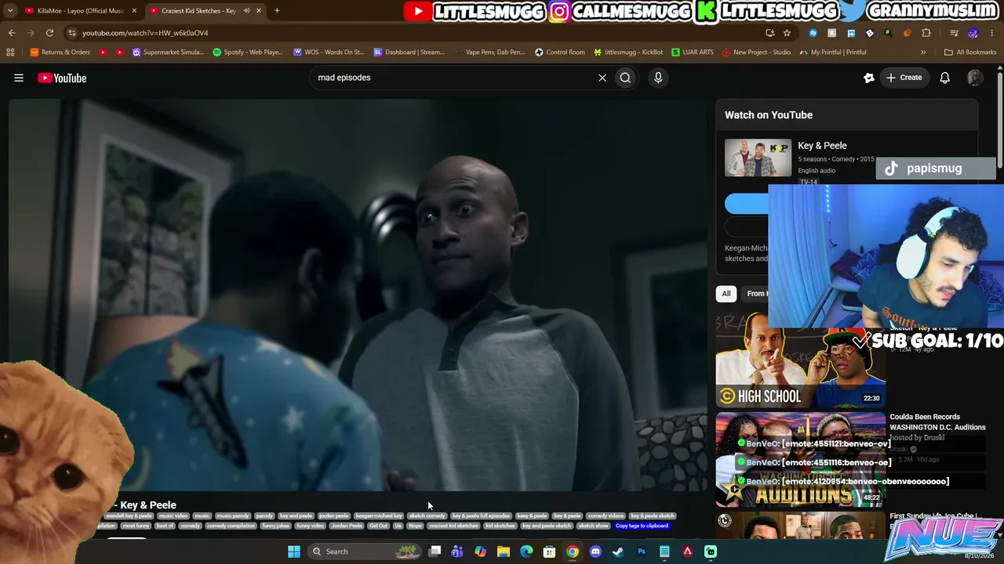Start voice search with the microphone icon
This screenshot has height=564, width=1004.
coord(658,78)
